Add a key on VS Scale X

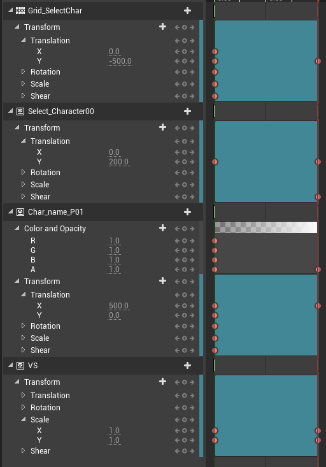point(185,431)
